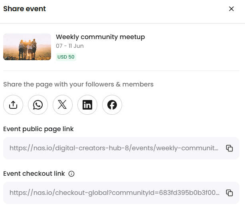Screen dimensions: 245x210
Task: Open the generic share/export icon
Action: tap(13, 105)
